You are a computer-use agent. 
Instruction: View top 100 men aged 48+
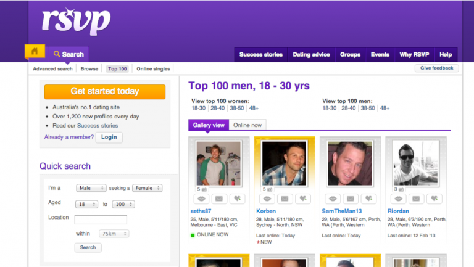coord(385,108)
